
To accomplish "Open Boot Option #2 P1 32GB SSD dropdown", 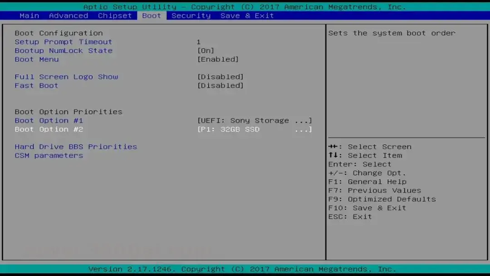I will [255, 129].
